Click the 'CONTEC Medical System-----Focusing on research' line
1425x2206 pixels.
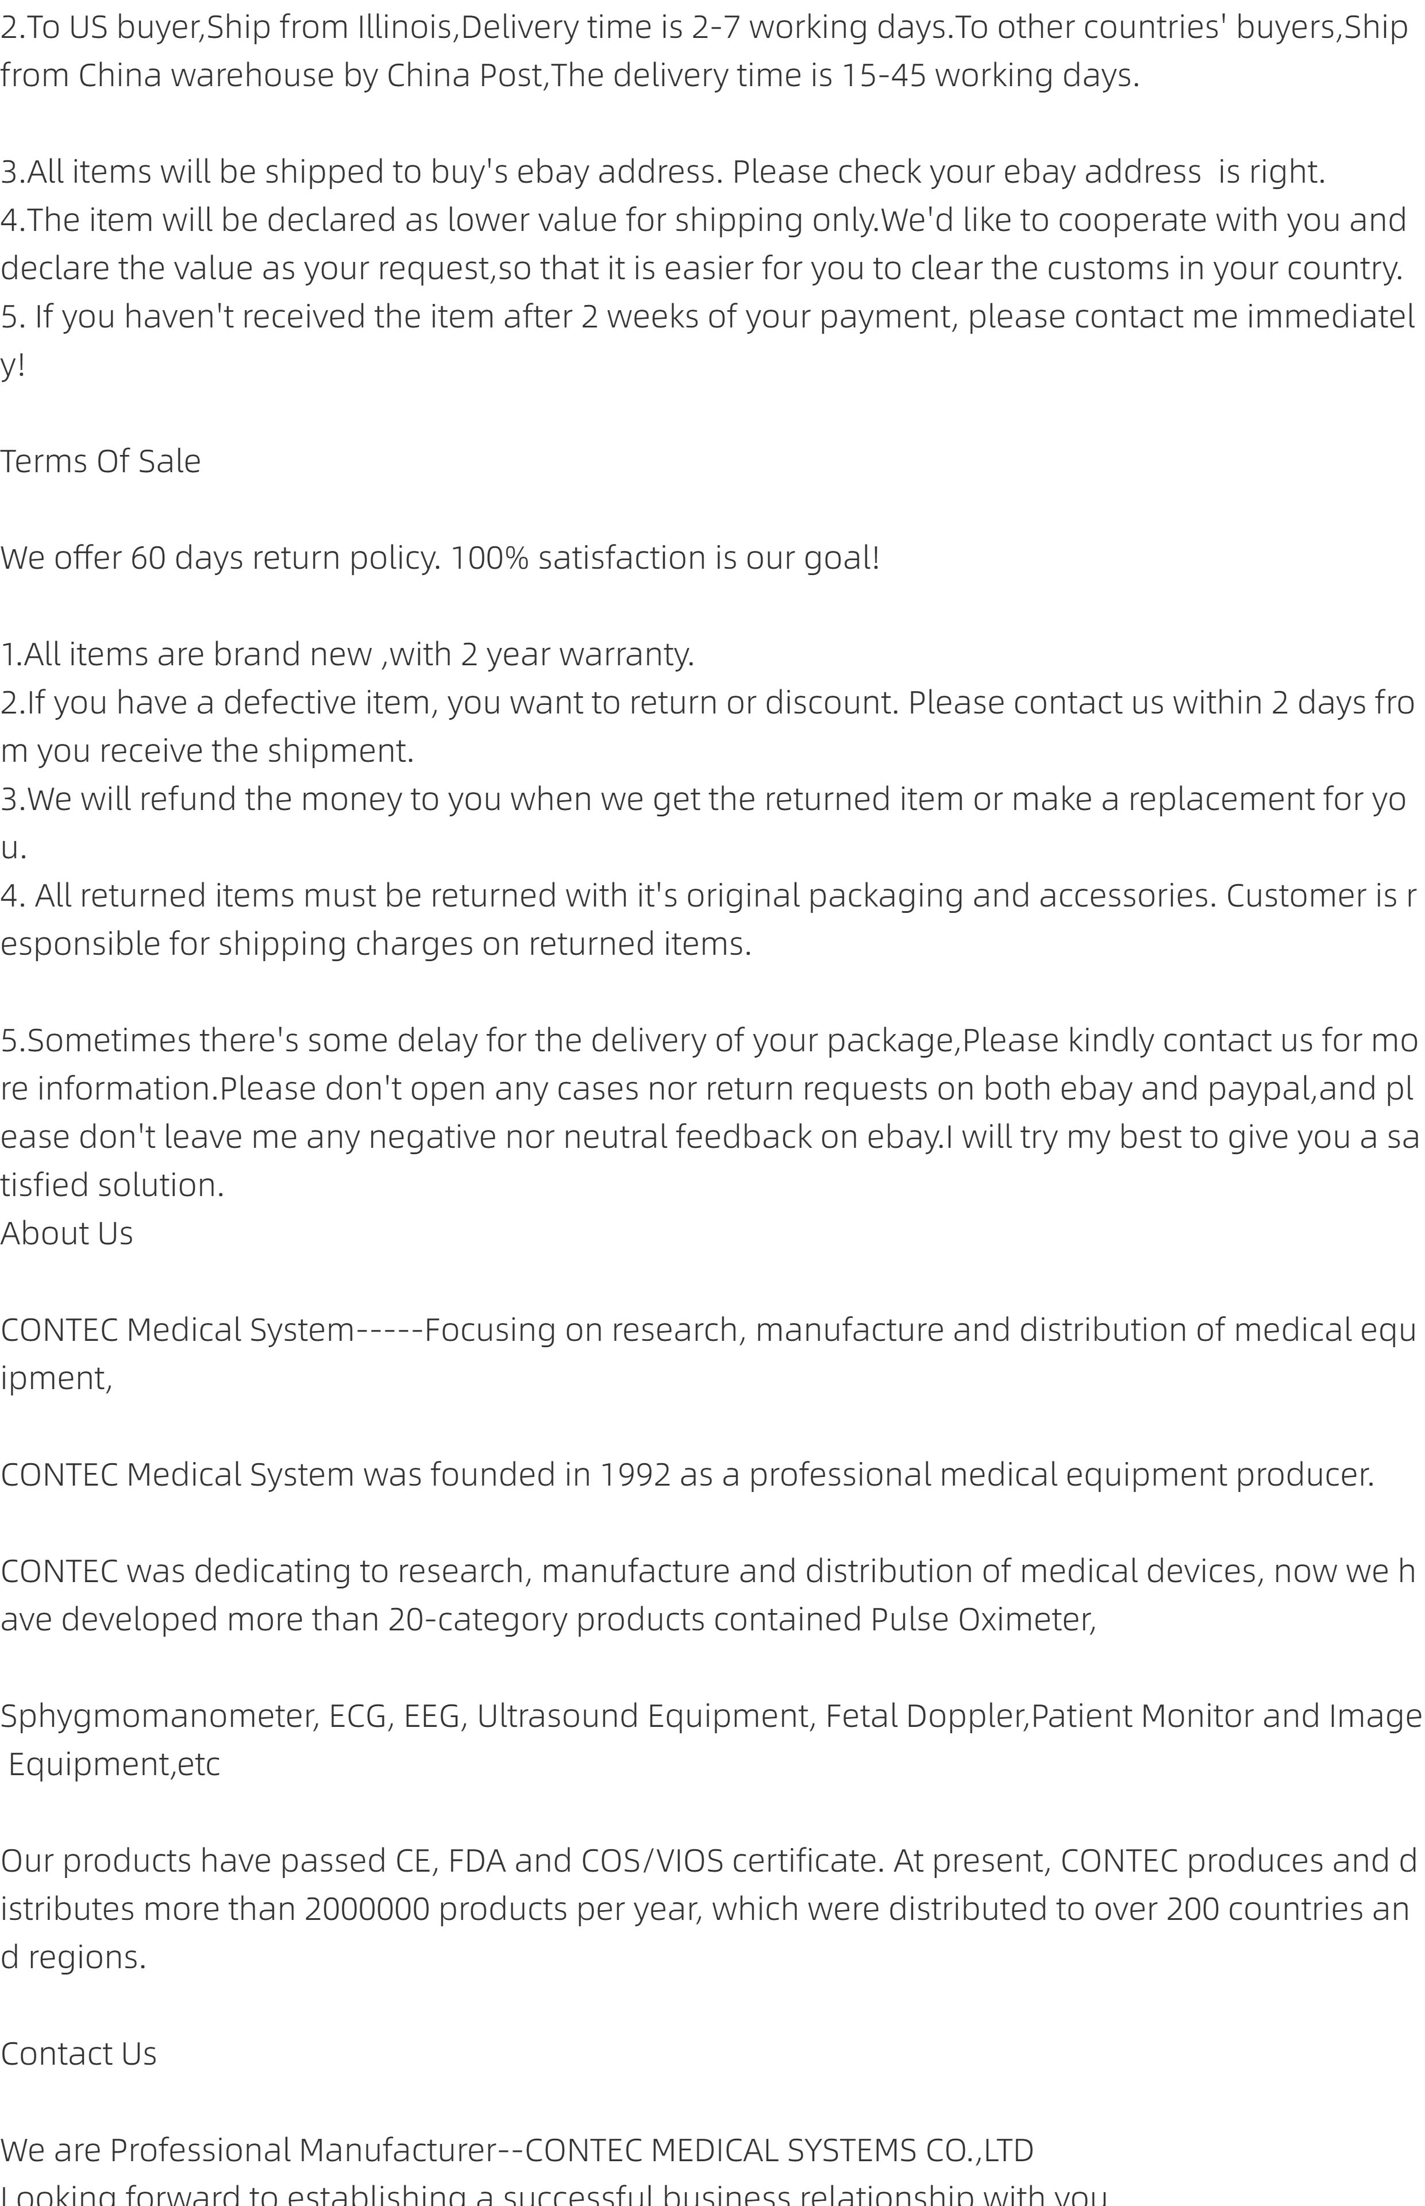[708, 1330]
